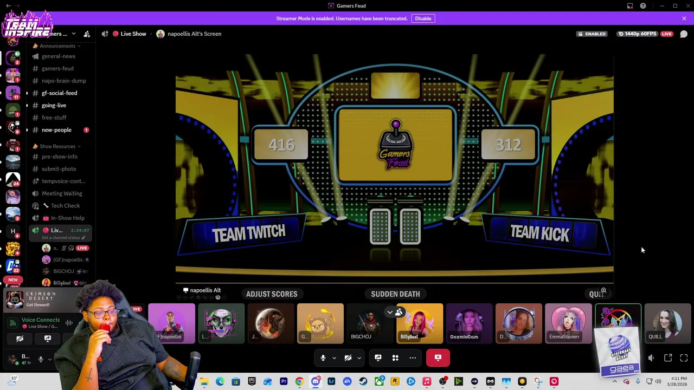Viewport: 694px width, 390px height.
Task: Open Chrome from the taskbar
Action: [x=299, y=382]
